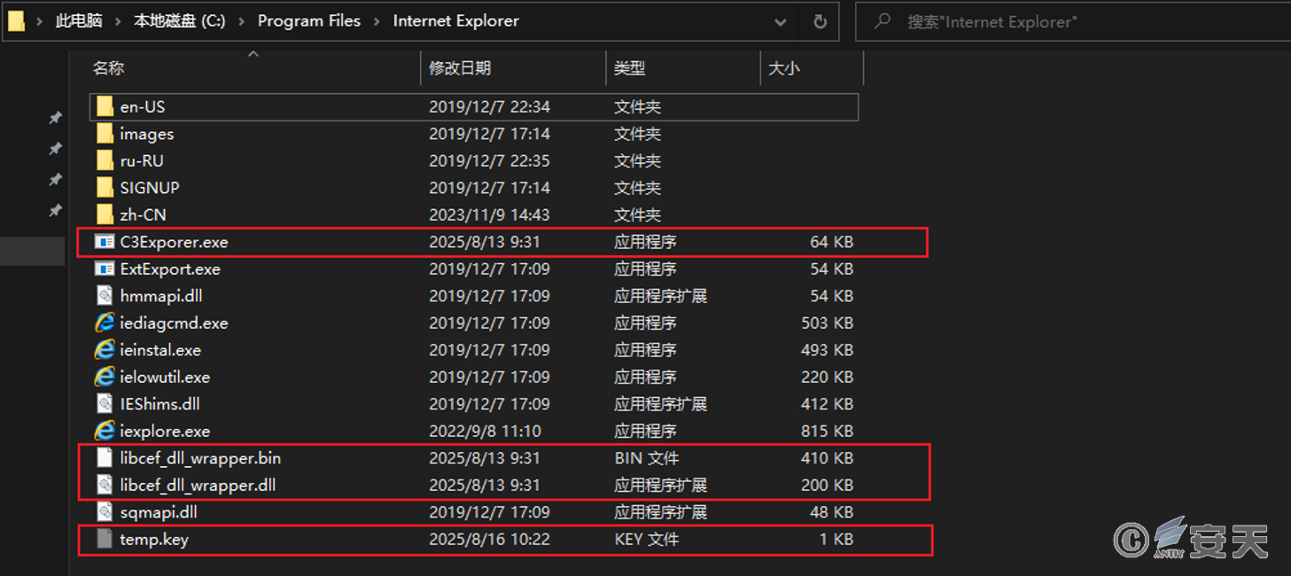Select libcef_dll_wrapper.bin file entry

click(200, 458)
